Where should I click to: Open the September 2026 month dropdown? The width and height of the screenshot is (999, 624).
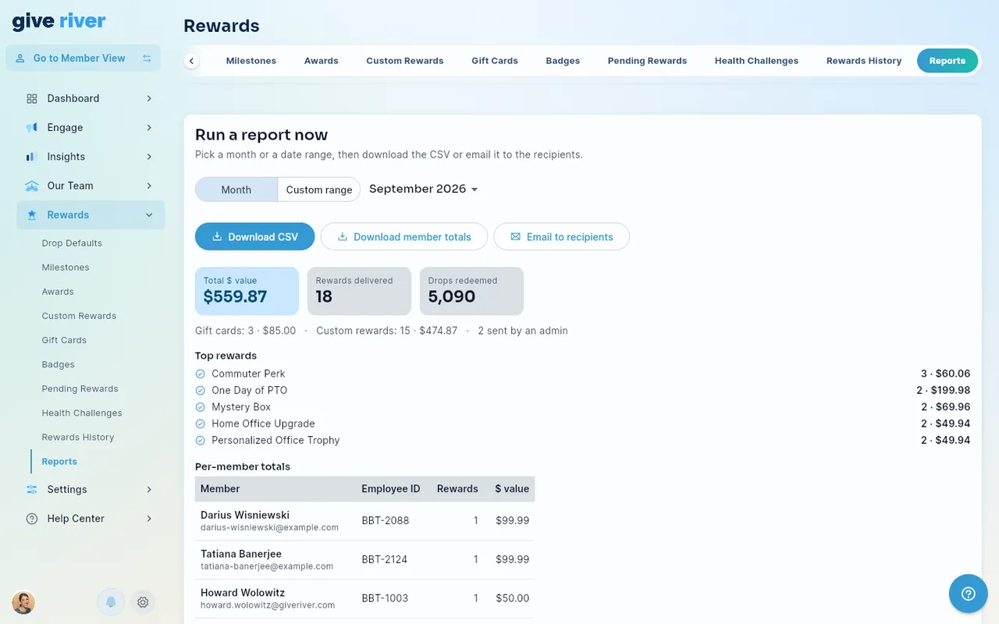pyautogui.click(x=424, y=189)
